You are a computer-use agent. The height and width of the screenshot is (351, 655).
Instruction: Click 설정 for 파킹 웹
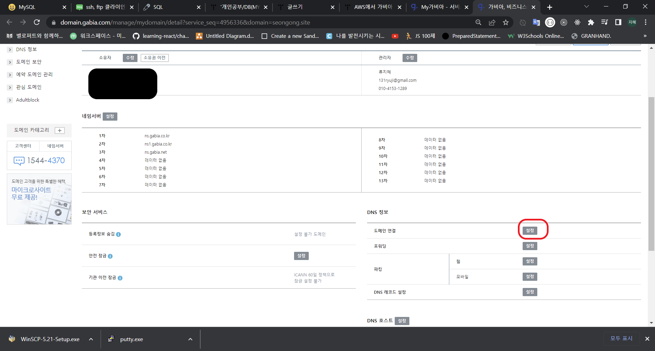(530, 261)
